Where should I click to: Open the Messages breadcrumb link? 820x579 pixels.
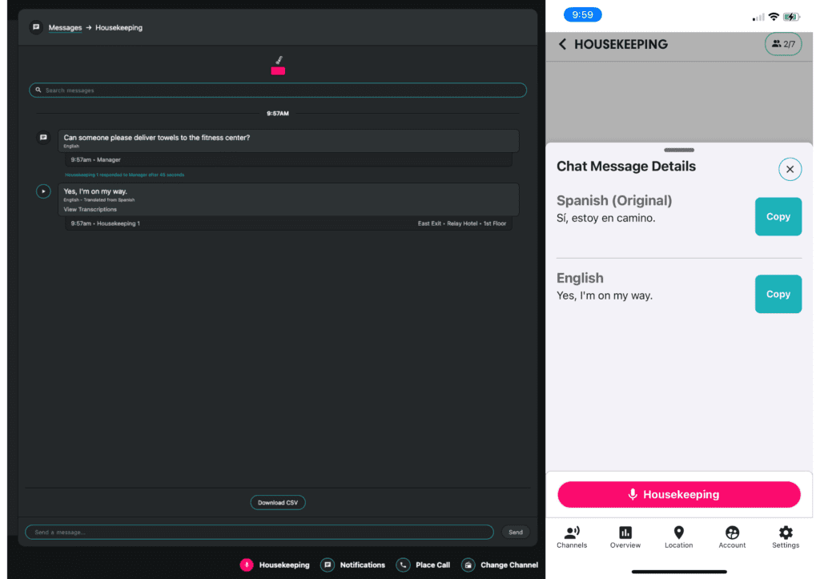(65, 26)
